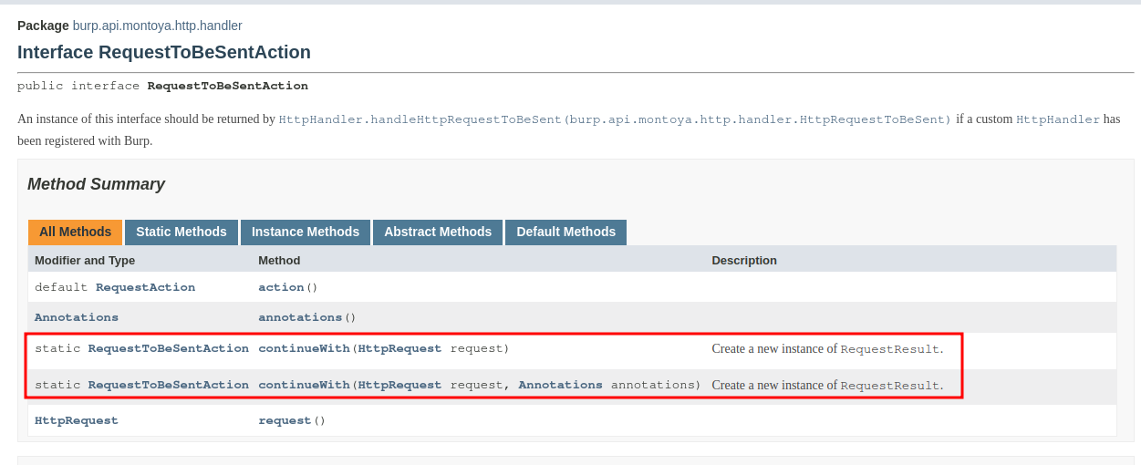
Task: Open the Annotations return type in Modifier column
Action: (77, 317)
